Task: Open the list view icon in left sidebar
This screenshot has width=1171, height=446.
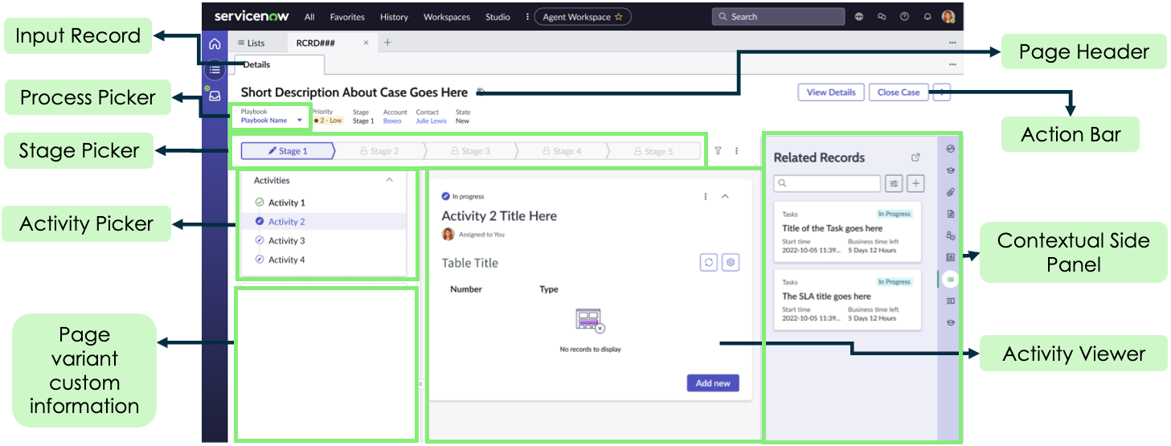Action: [x=215, y=70]
